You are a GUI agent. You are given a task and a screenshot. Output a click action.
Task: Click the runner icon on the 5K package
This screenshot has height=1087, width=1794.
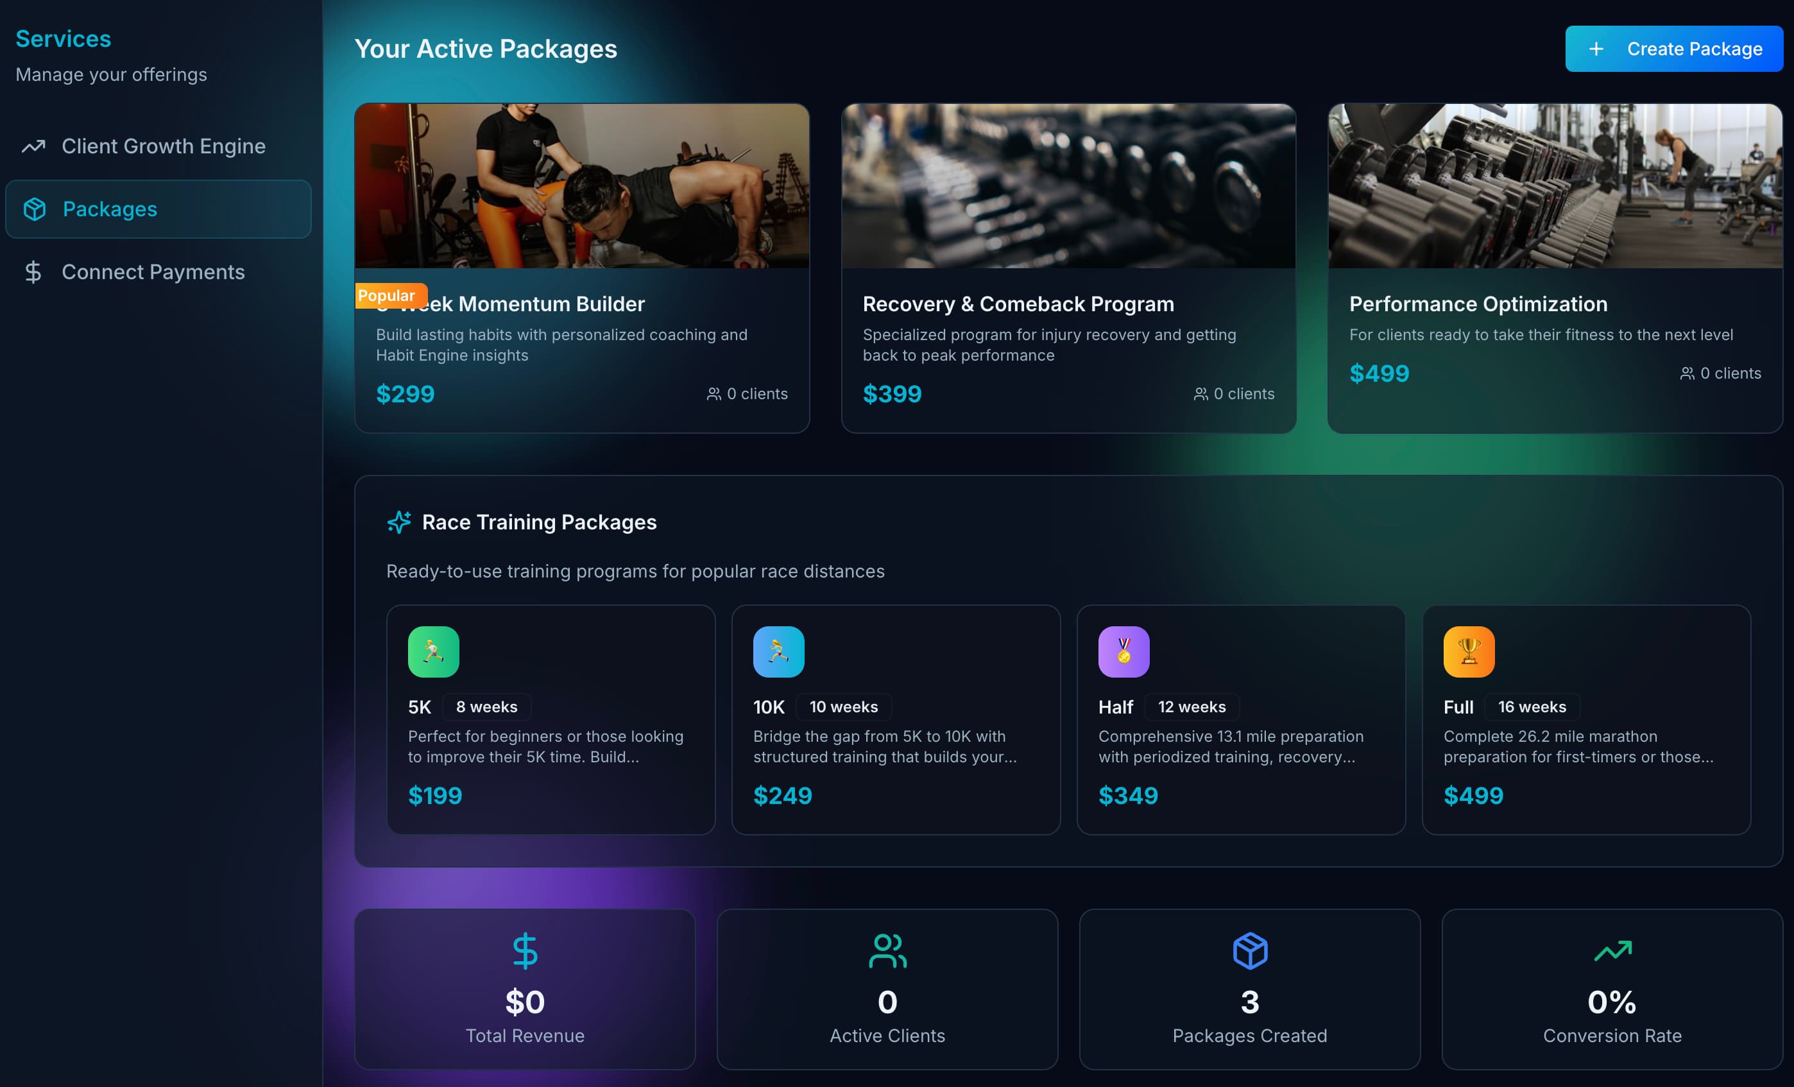(x=433, y=651)
